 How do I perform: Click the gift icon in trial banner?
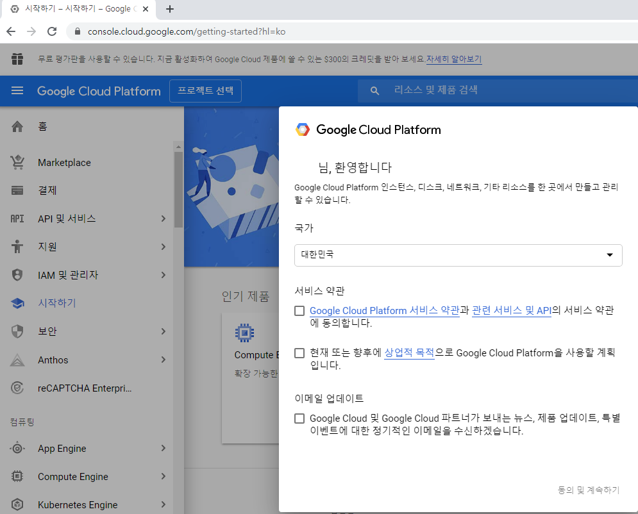coord(17,59)
